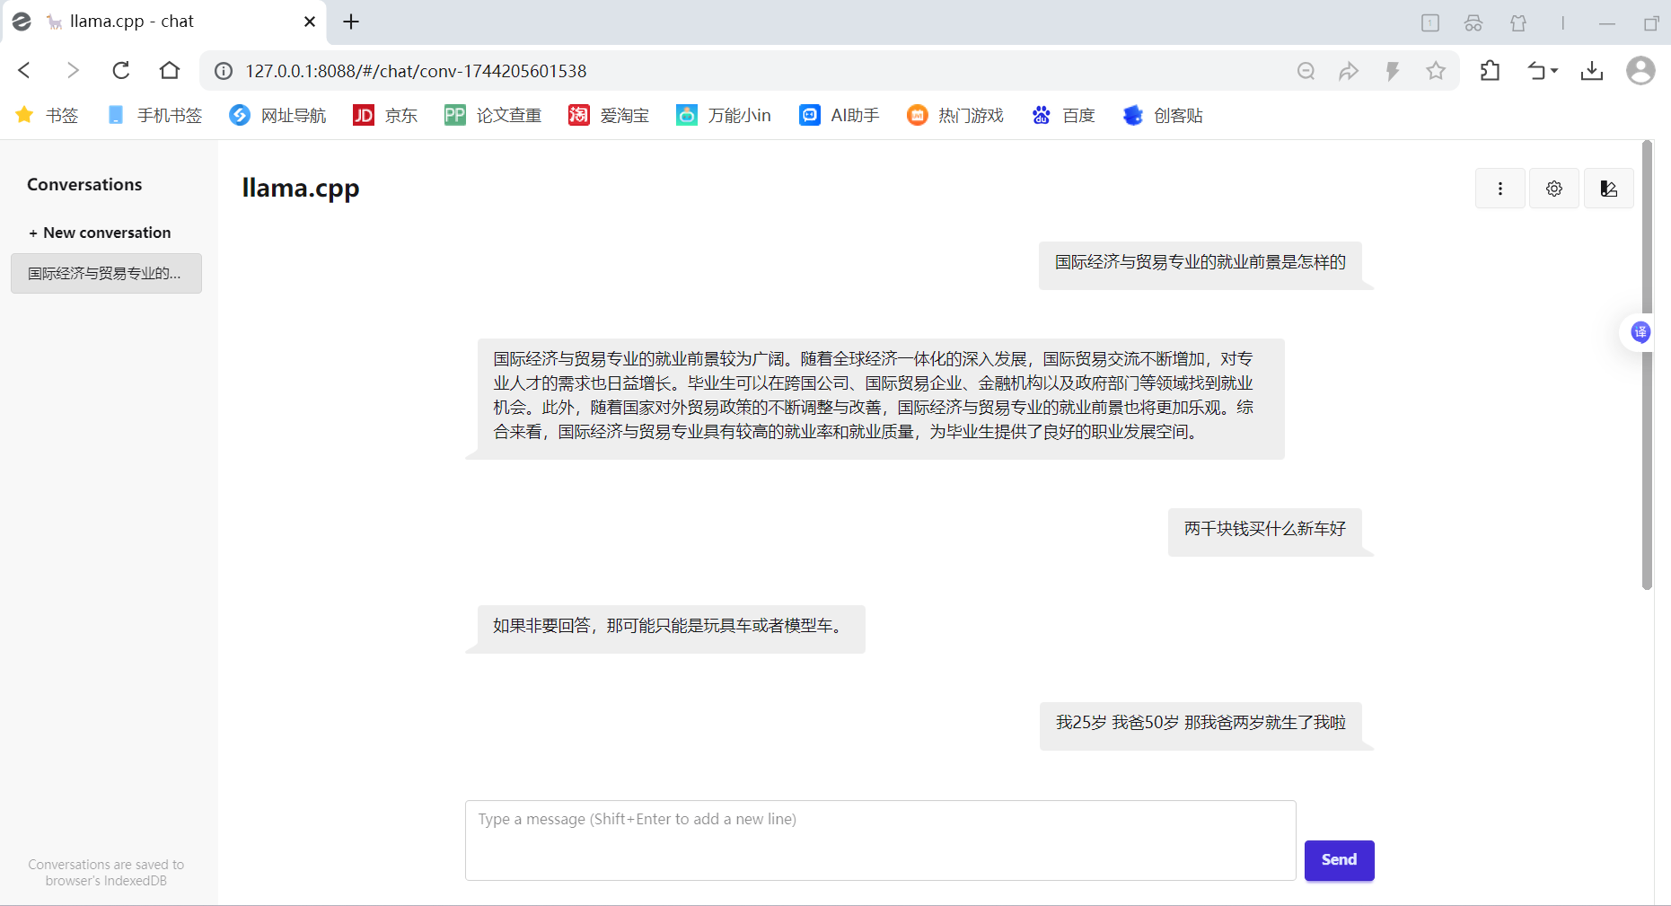
Task: Open the incognito glasses icon
Action: (x=1473, y=23)
